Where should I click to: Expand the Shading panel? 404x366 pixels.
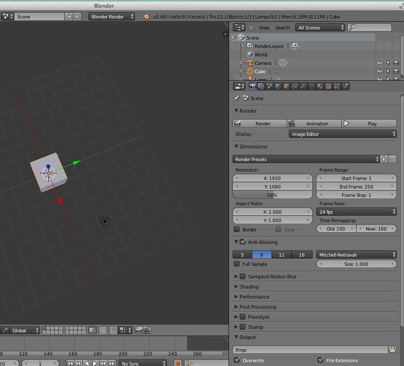point(236,286)
